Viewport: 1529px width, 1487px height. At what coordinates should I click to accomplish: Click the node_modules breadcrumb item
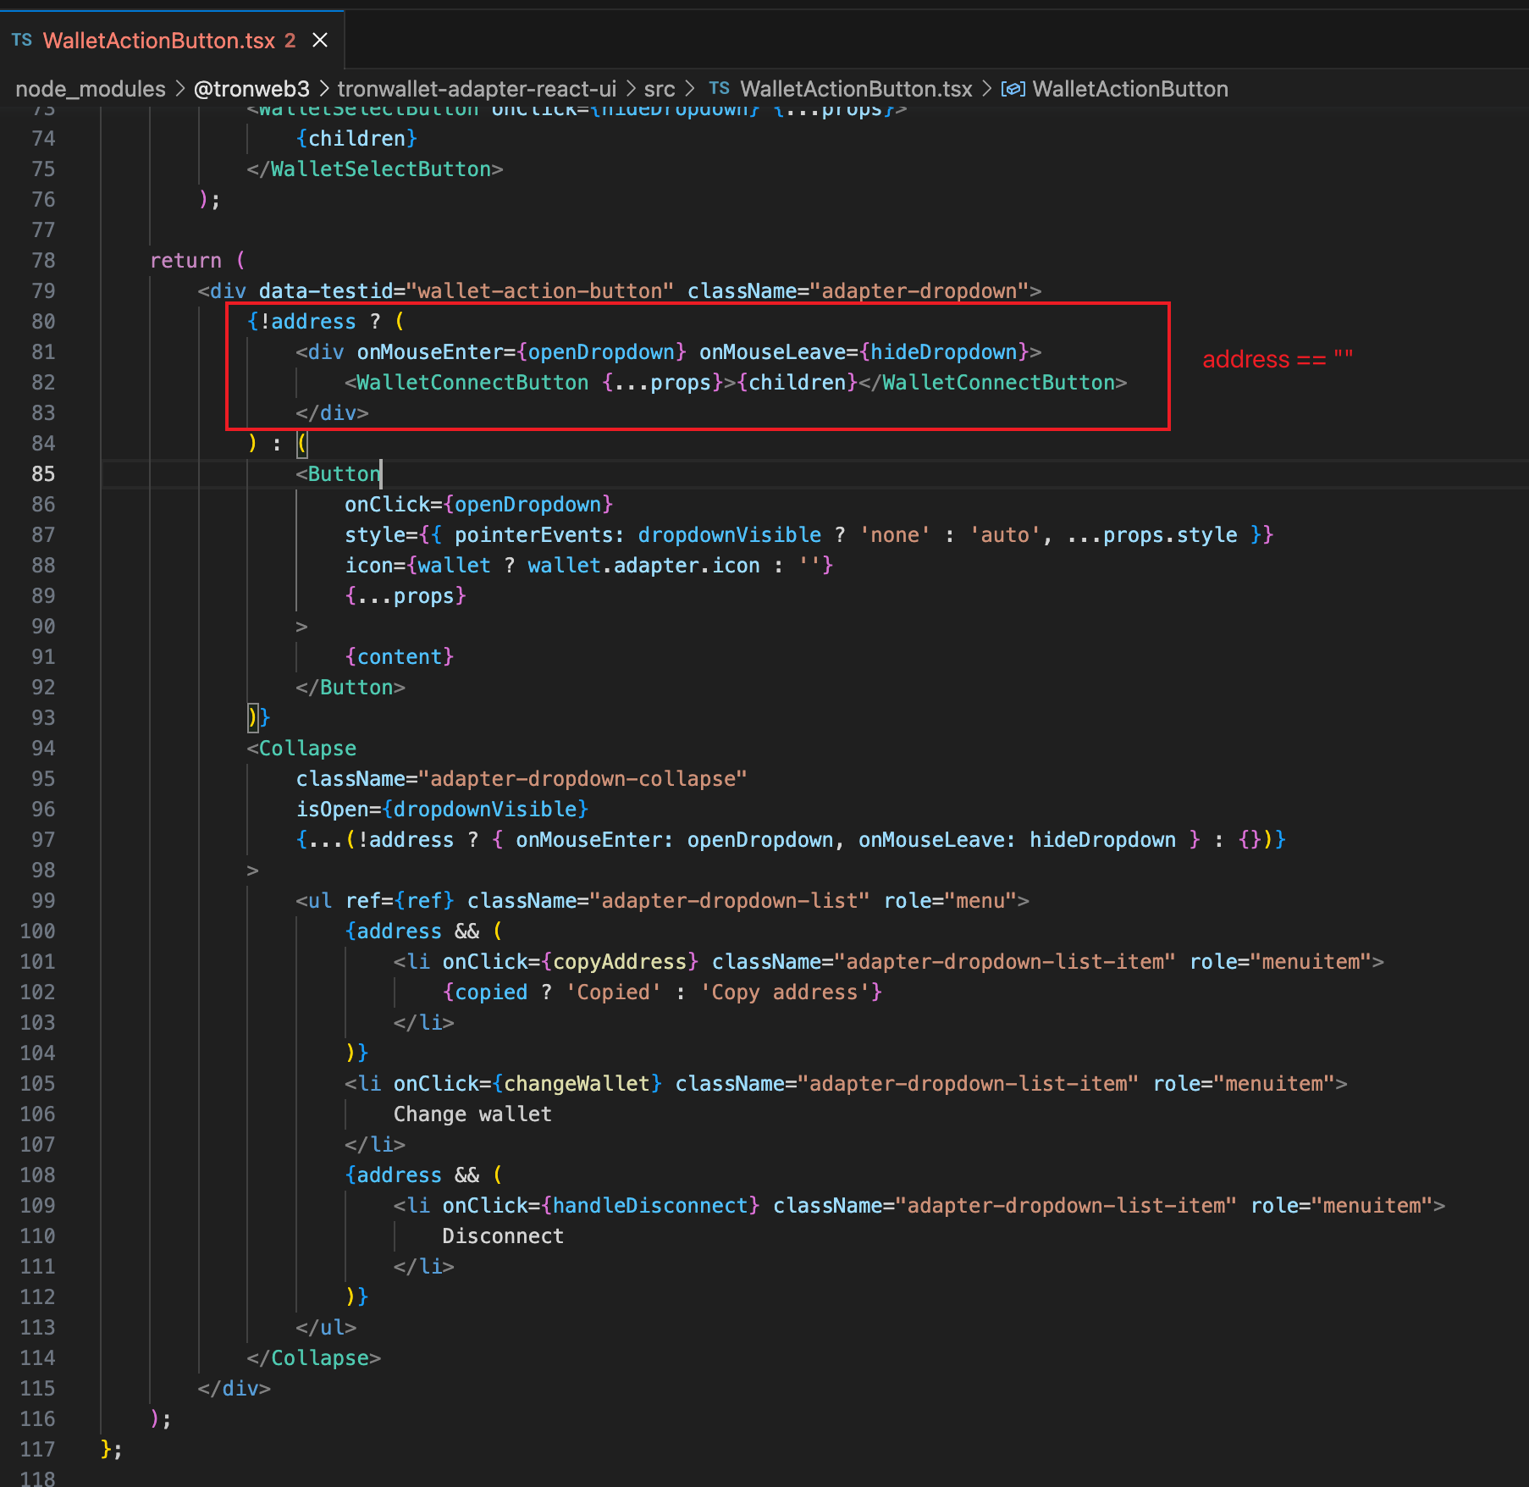pyautogui.click(x=90, y=89)
